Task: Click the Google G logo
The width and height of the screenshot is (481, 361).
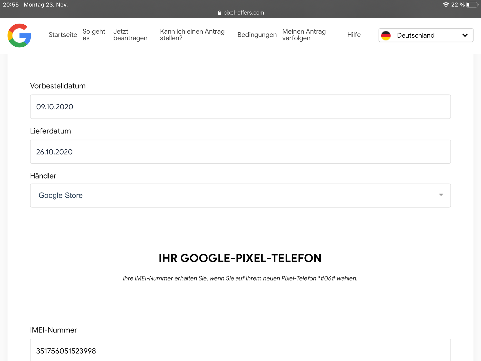Action: pos(19,35)
